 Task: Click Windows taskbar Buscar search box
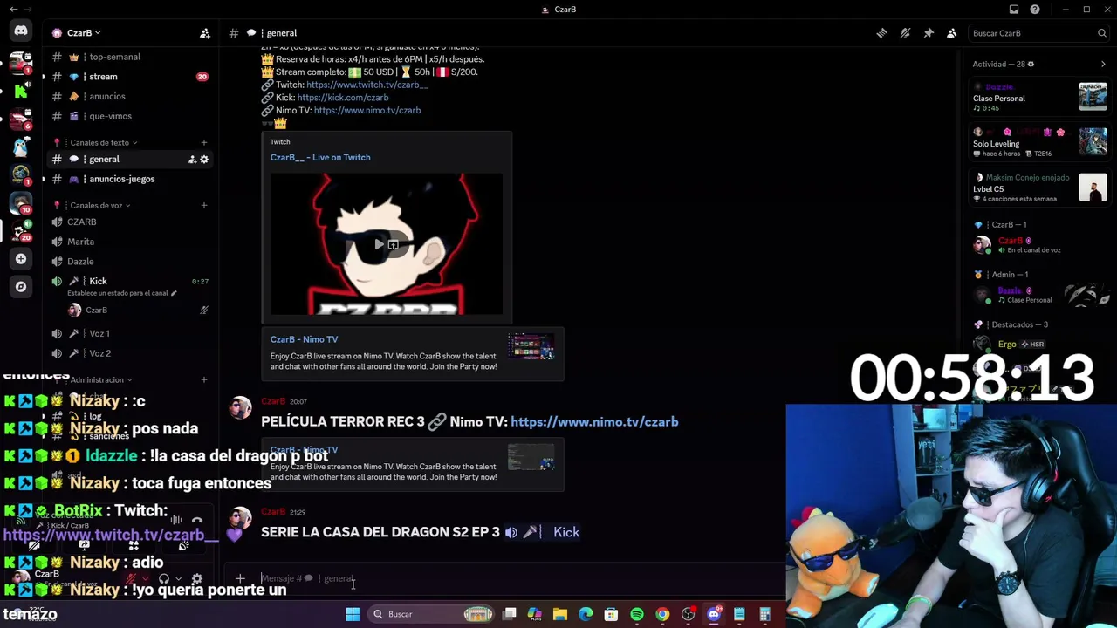tap(431, 614)
